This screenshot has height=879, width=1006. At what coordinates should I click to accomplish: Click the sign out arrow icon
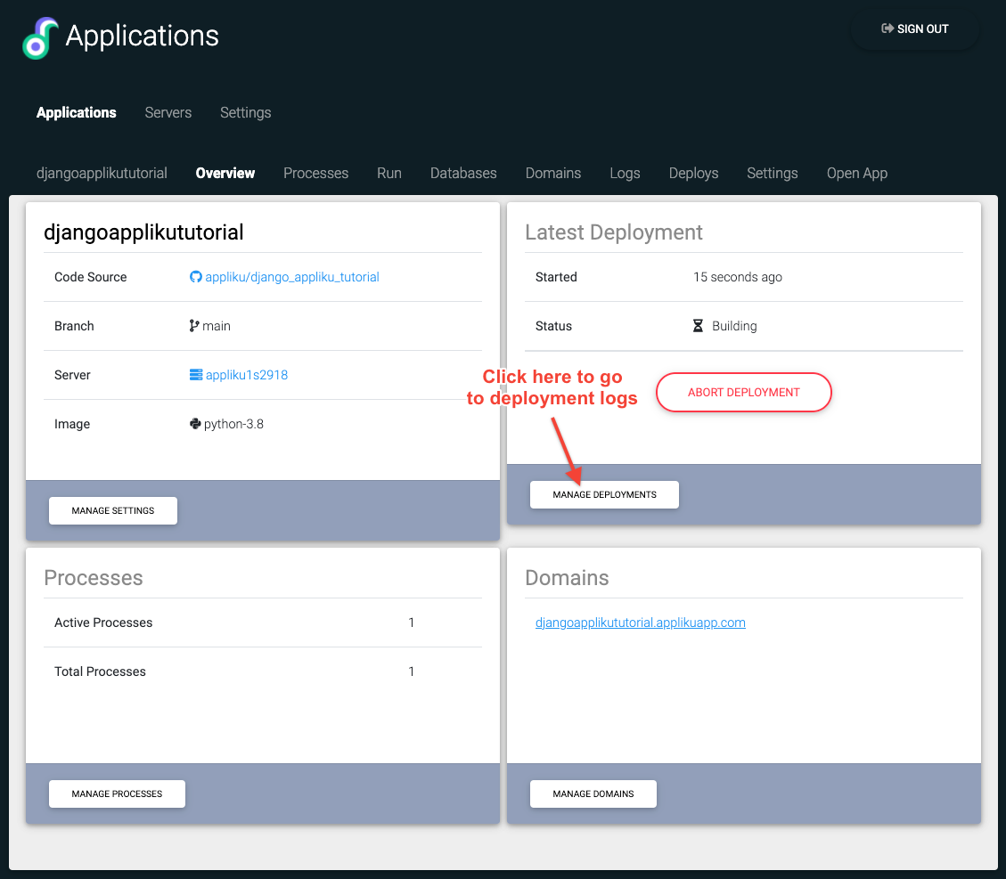coord(887,28)
